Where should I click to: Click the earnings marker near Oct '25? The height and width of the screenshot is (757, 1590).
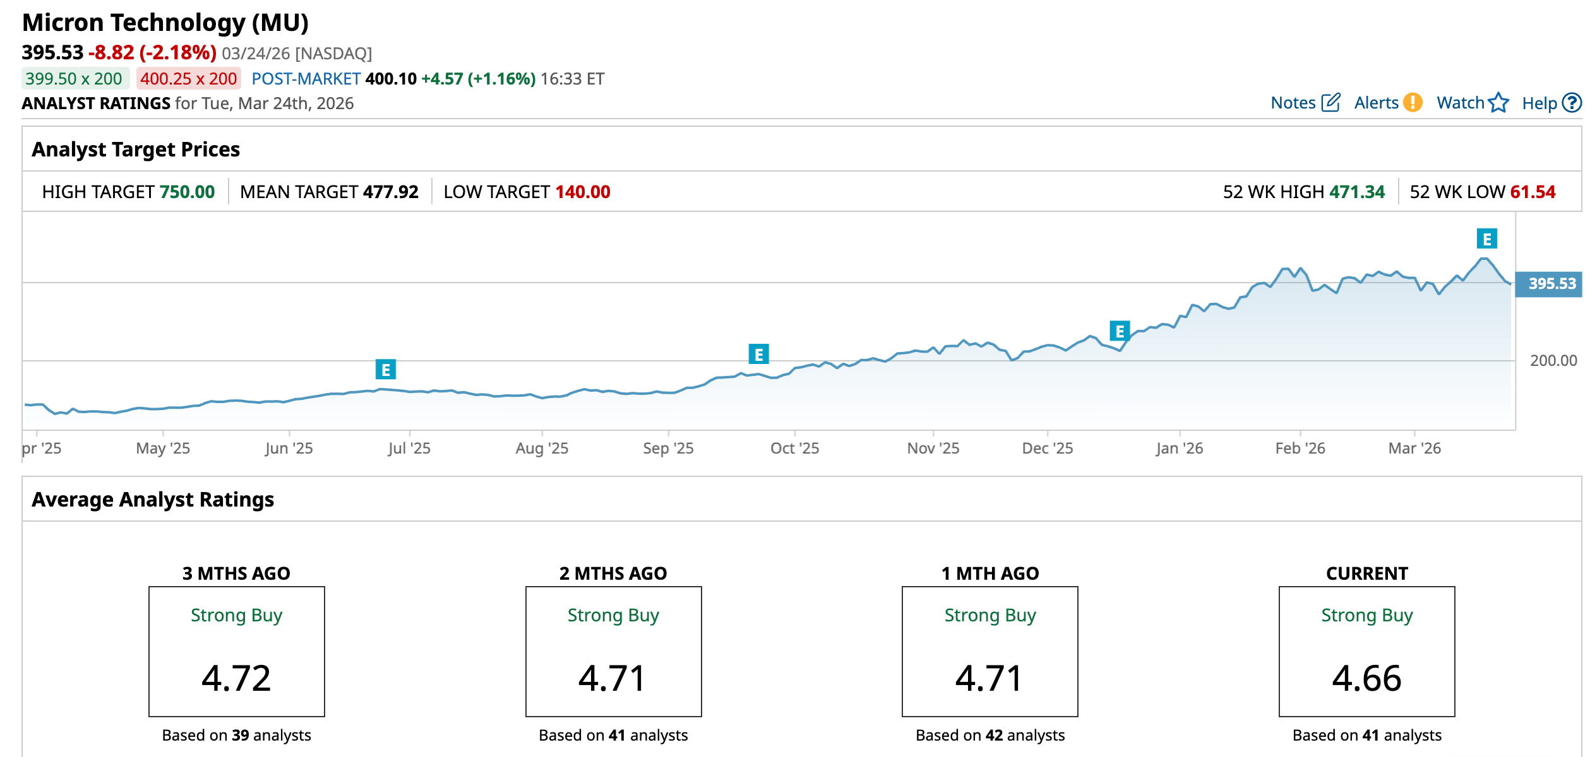(x=758, y=355)
